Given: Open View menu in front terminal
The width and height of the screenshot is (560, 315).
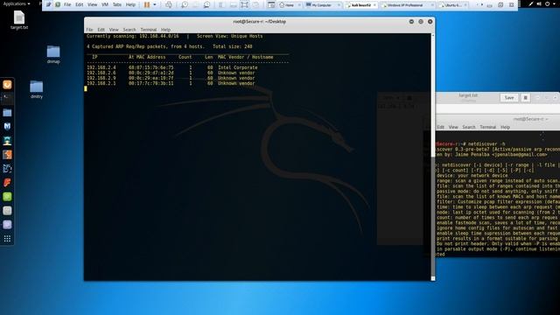Looking at the screenshot, I should coord(114,30).
